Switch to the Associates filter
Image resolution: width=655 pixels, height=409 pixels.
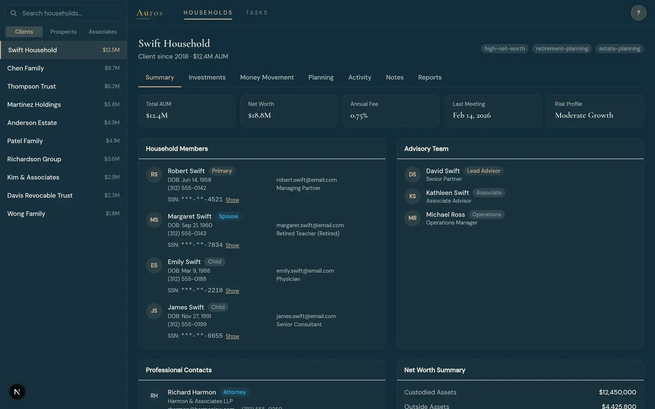(x=103, y=32)
